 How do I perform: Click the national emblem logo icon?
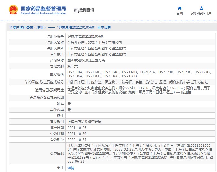[x=13, y=10]
